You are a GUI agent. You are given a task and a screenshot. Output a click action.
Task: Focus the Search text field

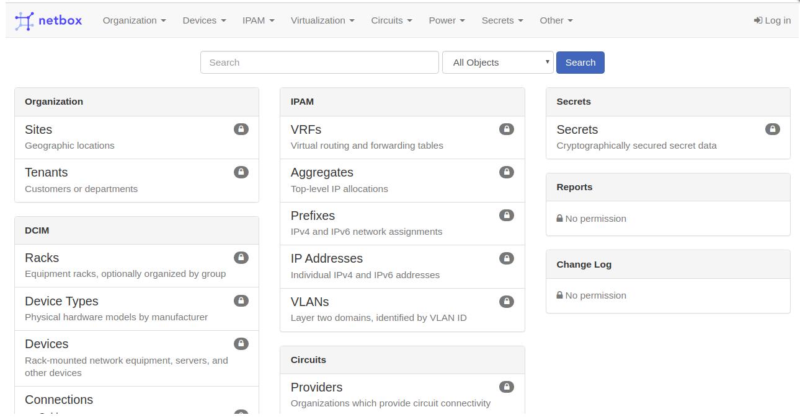click(319, 63)
